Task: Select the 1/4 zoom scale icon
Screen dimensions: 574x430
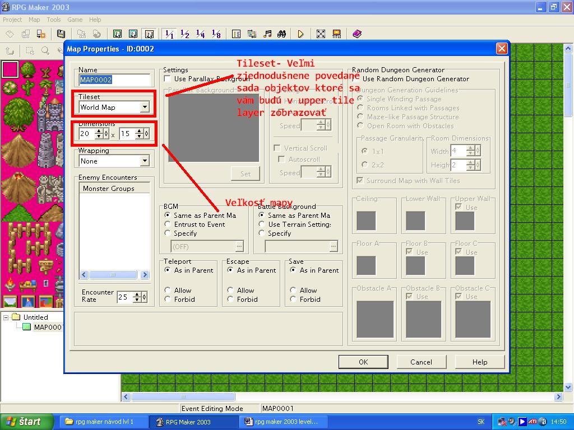Action: pyautogui.click(x=201, y=34)
